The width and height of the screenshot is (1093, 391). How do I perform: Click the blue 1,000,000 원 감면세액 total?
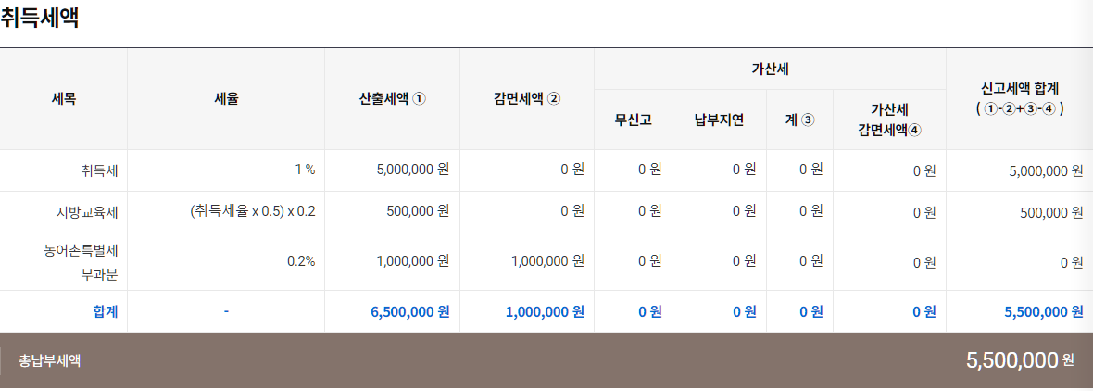[545, 311]
